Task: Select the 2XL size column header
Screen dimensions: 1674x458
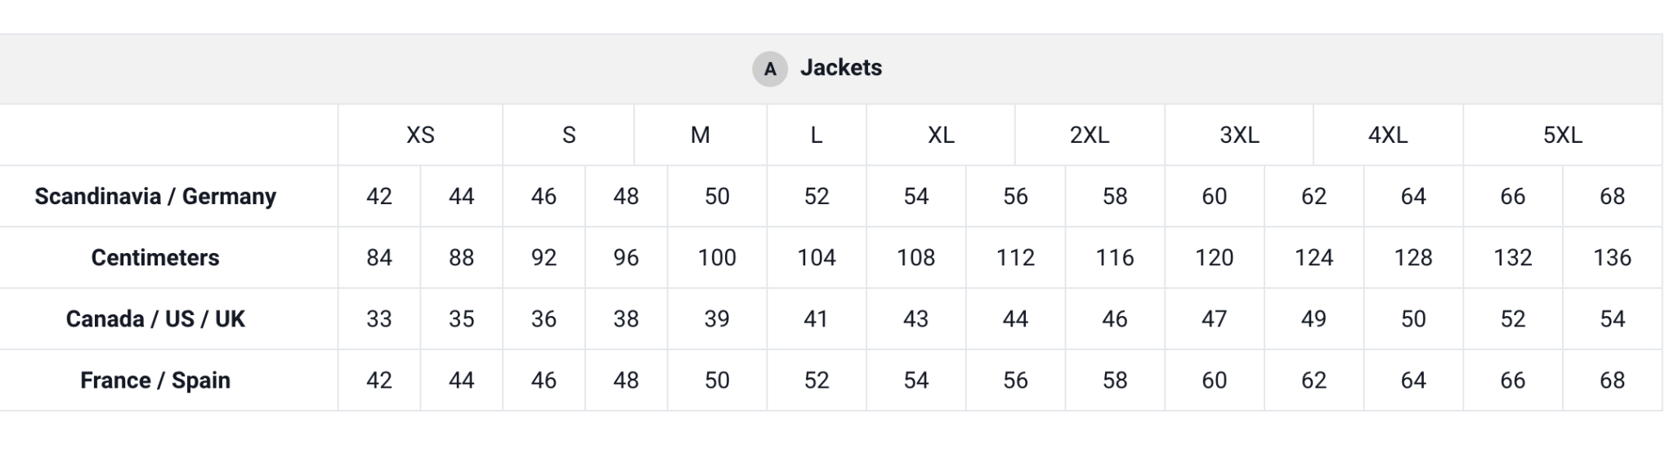Action: 1090,135
